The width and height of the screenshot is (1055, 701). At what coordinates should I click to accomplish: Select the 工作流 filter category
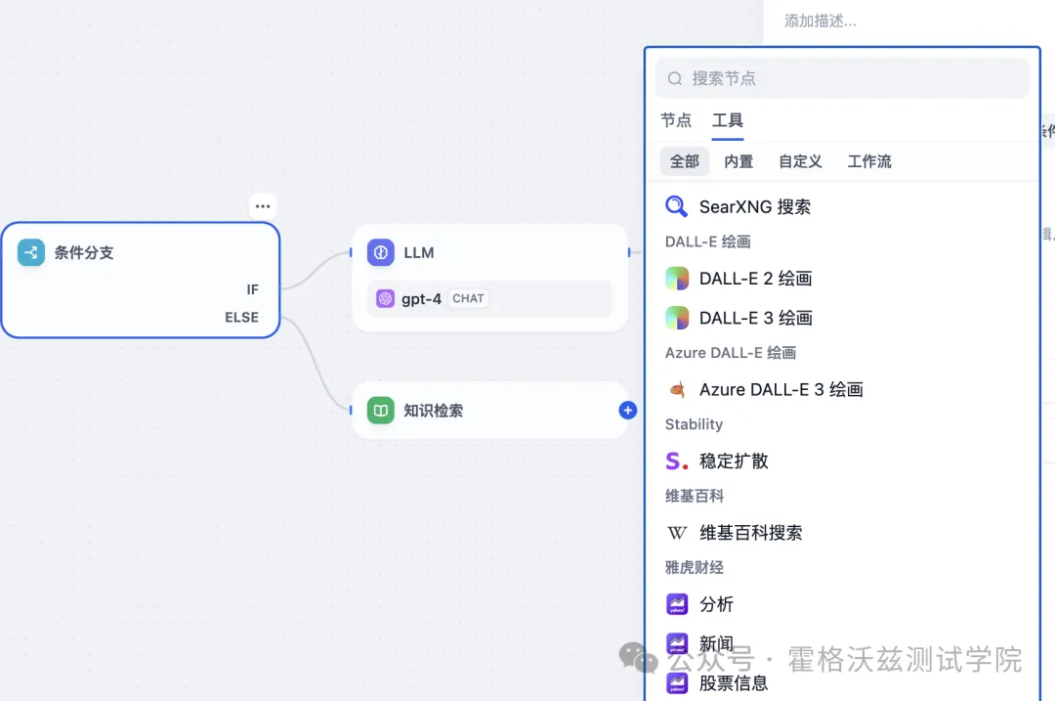point(868,161)
